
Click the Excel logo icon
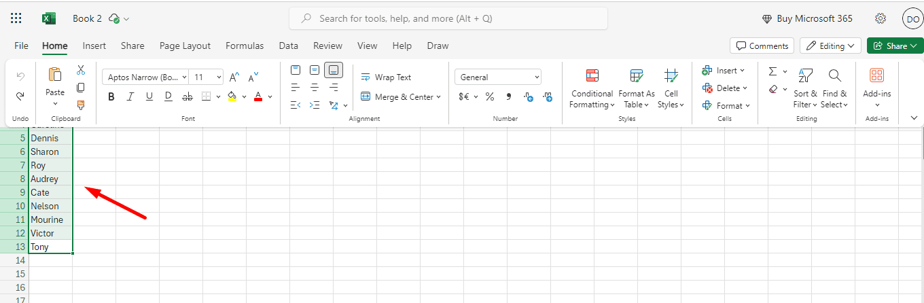click(49, 18)
